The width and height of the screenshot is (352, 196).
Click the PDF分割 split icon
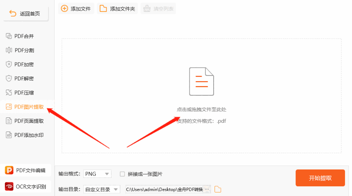(9, 50)
